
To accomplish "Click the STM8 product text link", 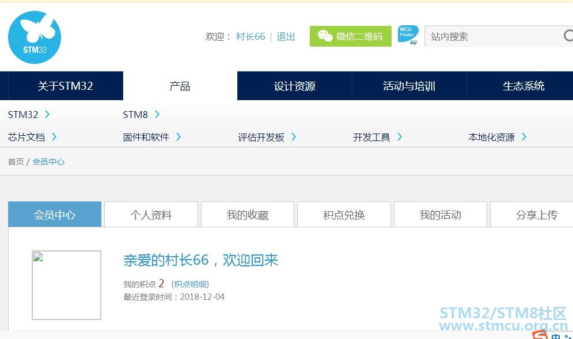I will pos(135,115).
